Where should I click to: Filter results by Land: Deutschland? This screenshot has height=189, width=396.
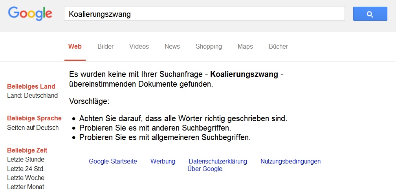click(x=32, y=96)
